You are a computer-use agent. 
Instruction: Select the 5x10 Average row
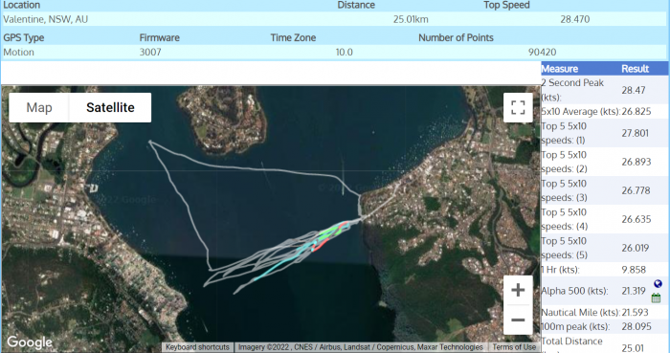605,111
